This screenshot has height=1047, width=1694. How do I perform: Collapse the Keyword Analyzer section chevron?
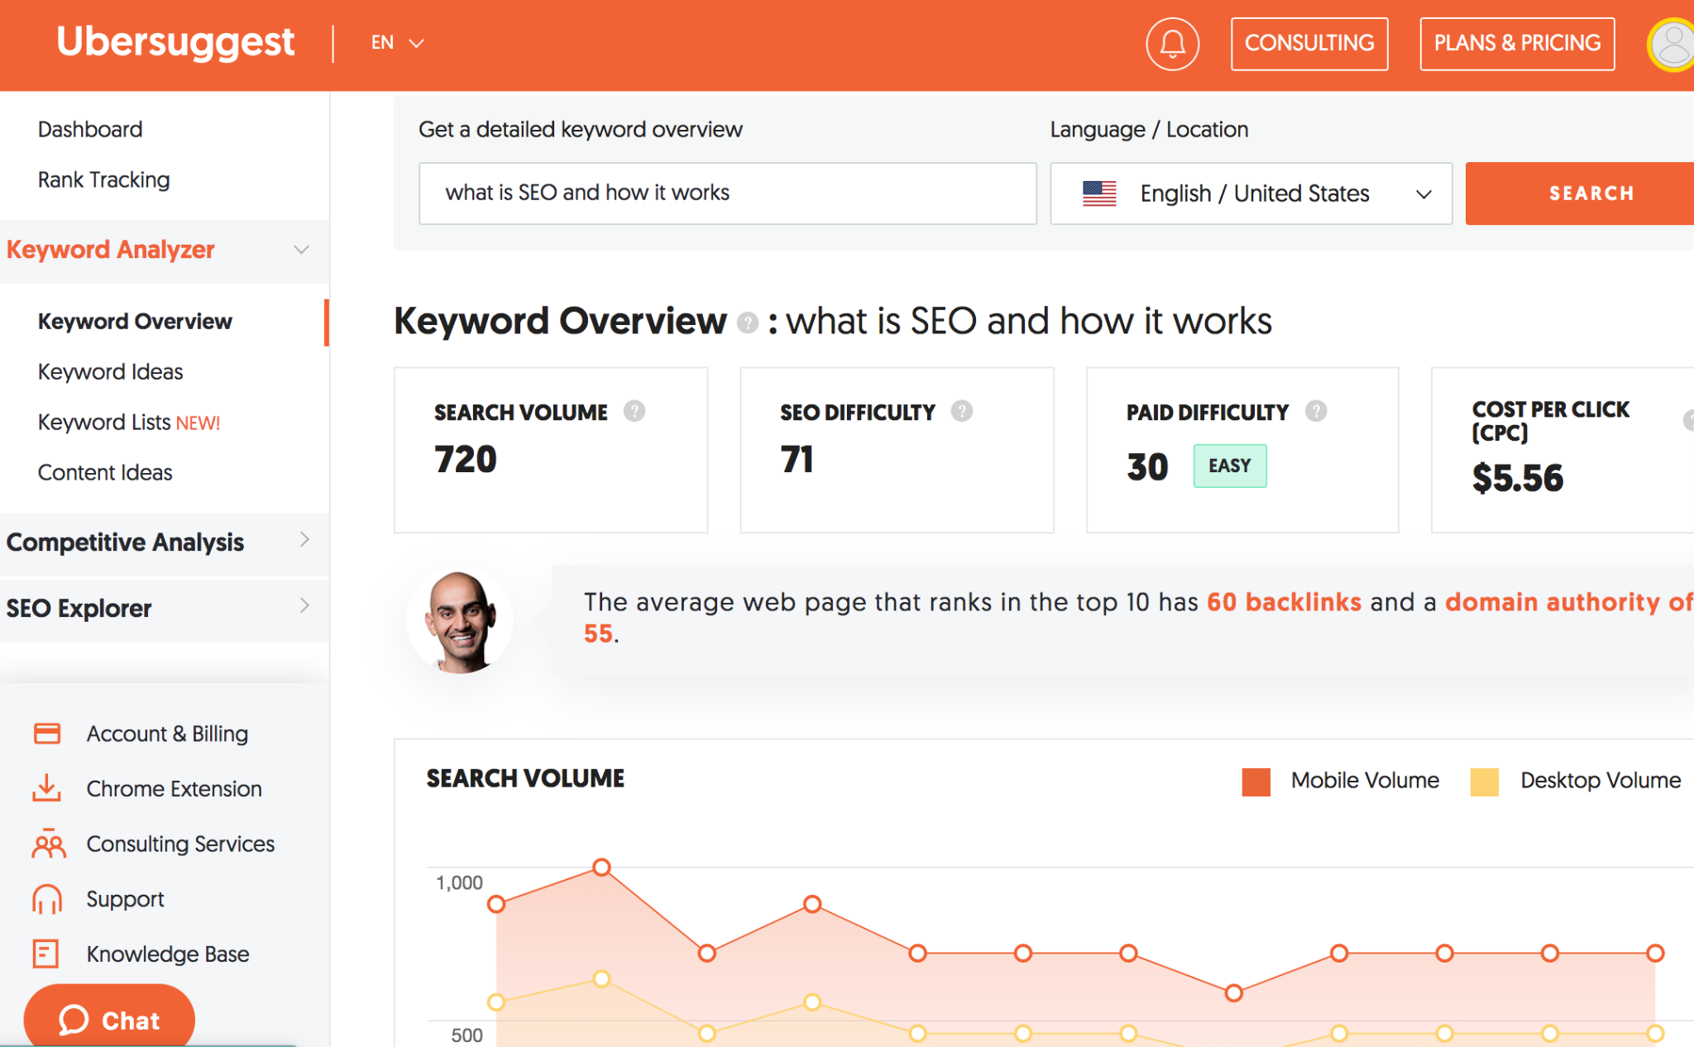(x=302, y=250)
